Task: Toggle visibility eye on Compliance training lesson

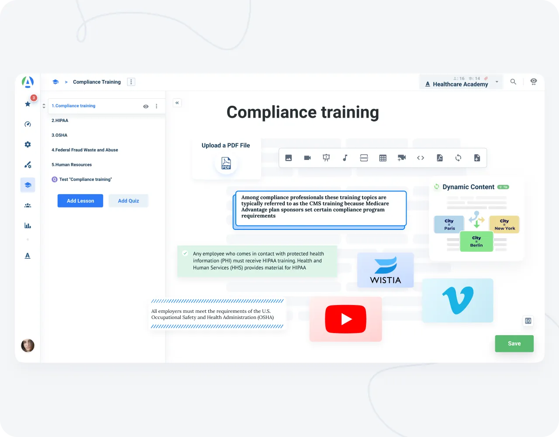Action: coord(146,106)
